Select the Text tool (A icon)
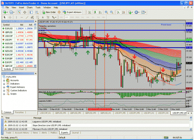The image size is (194, 140). point(43,17)
